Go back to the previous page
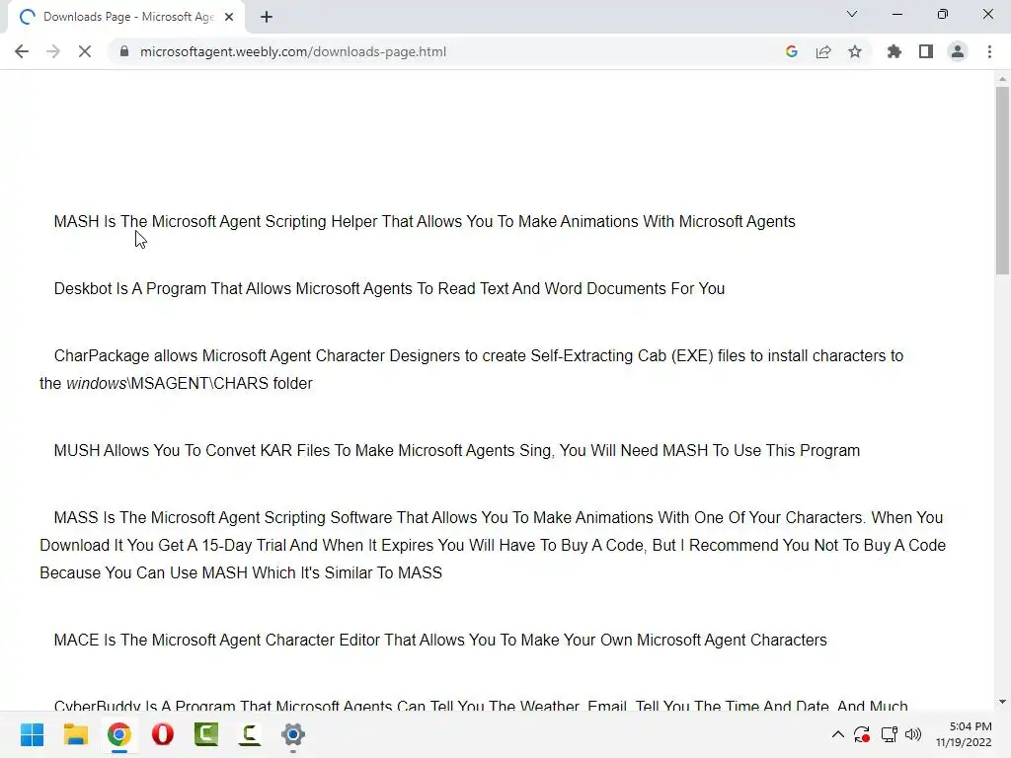 click(22, 51)
